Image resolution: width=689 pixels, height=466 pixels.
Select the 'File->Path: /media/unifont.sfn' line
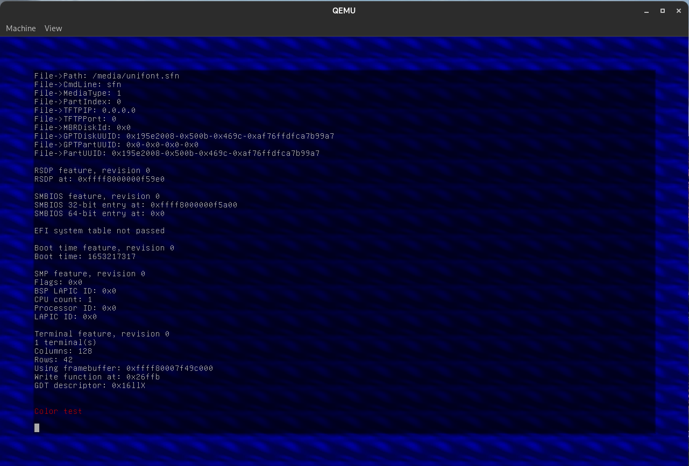[x=106, y=76]
